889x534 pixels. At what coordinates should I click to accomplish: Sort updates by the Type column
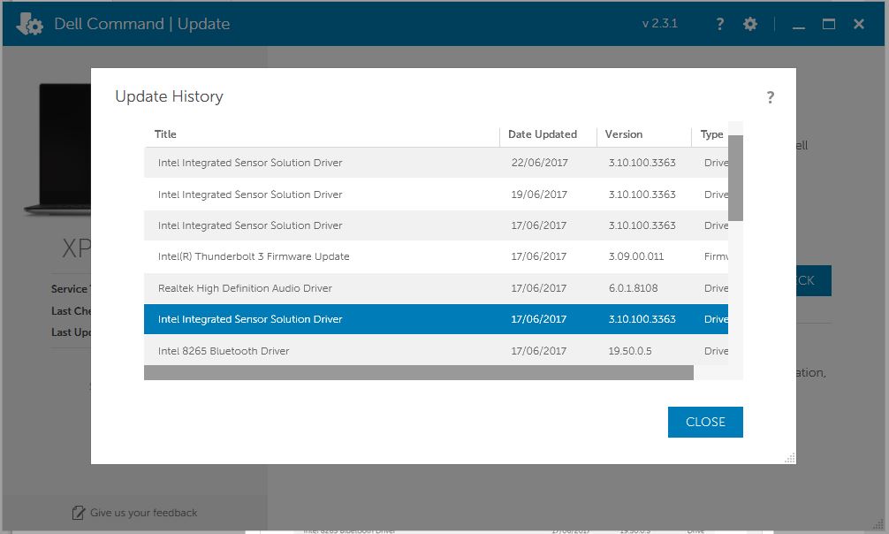tap(711, 134)
